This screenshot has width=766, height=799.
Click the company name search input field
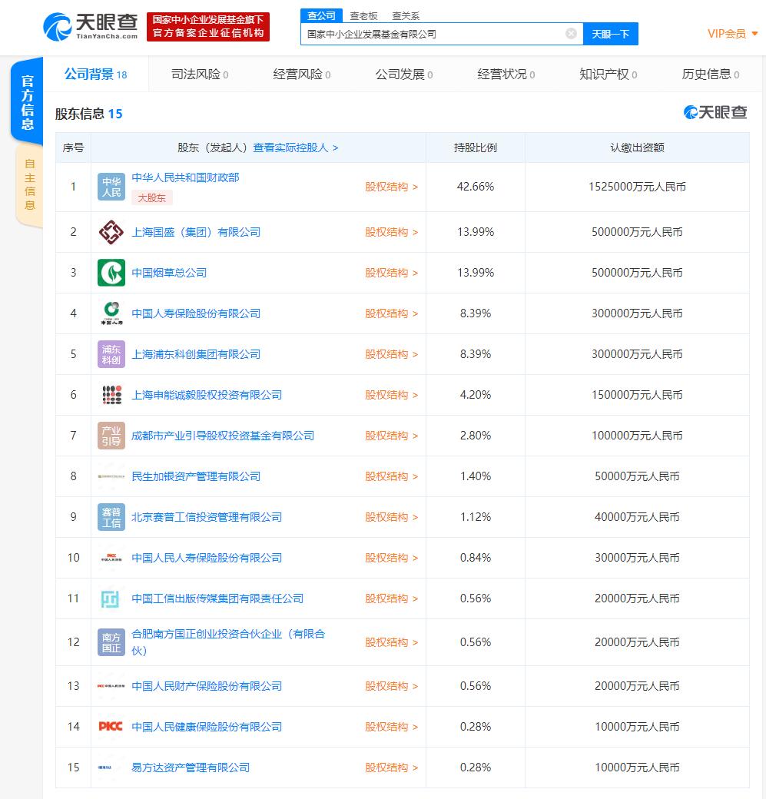pos(434,34)
